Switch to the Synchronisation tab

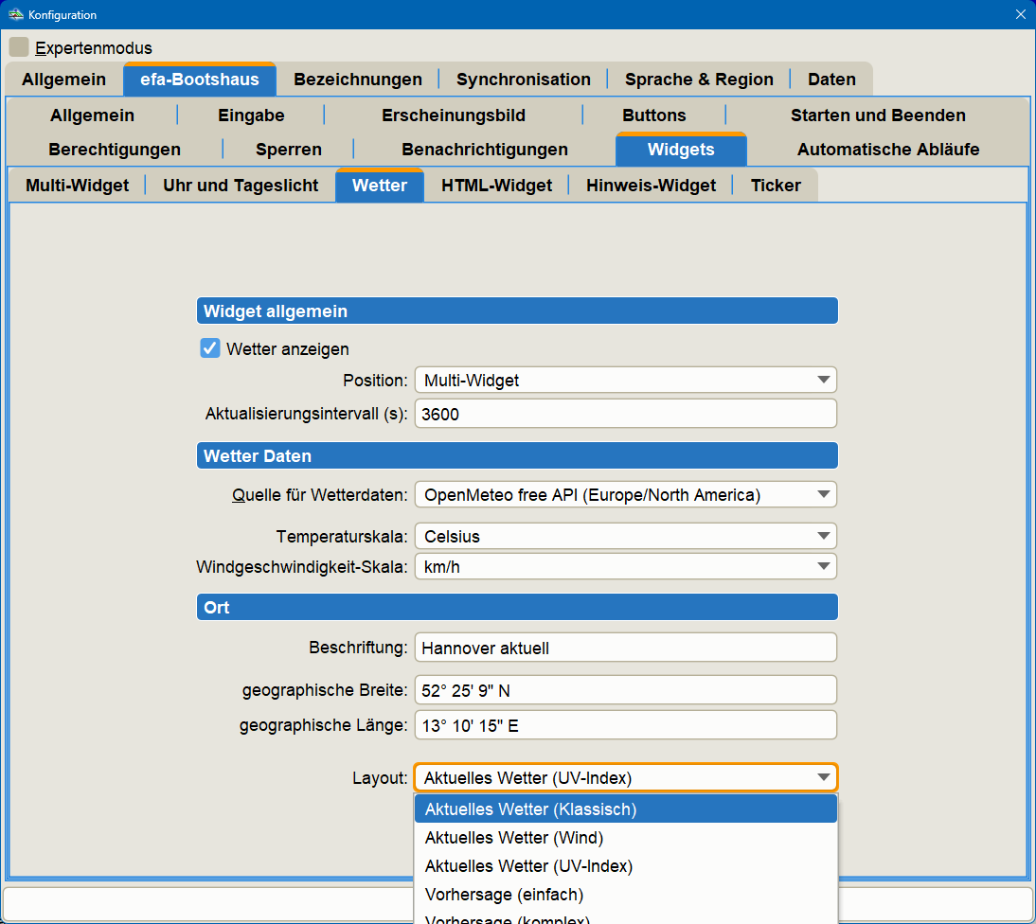(x=523, y=80)
